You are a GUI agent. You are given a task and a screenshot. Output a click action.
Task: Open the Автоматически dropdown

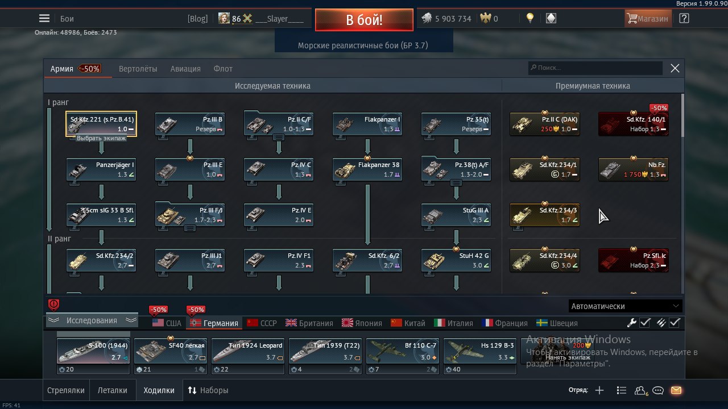pos(626,306)
